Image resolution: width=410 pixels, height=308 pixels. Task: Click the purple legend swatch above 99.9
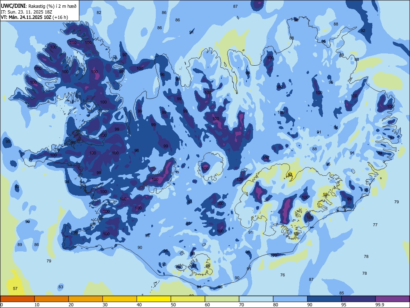click(392, 299)
